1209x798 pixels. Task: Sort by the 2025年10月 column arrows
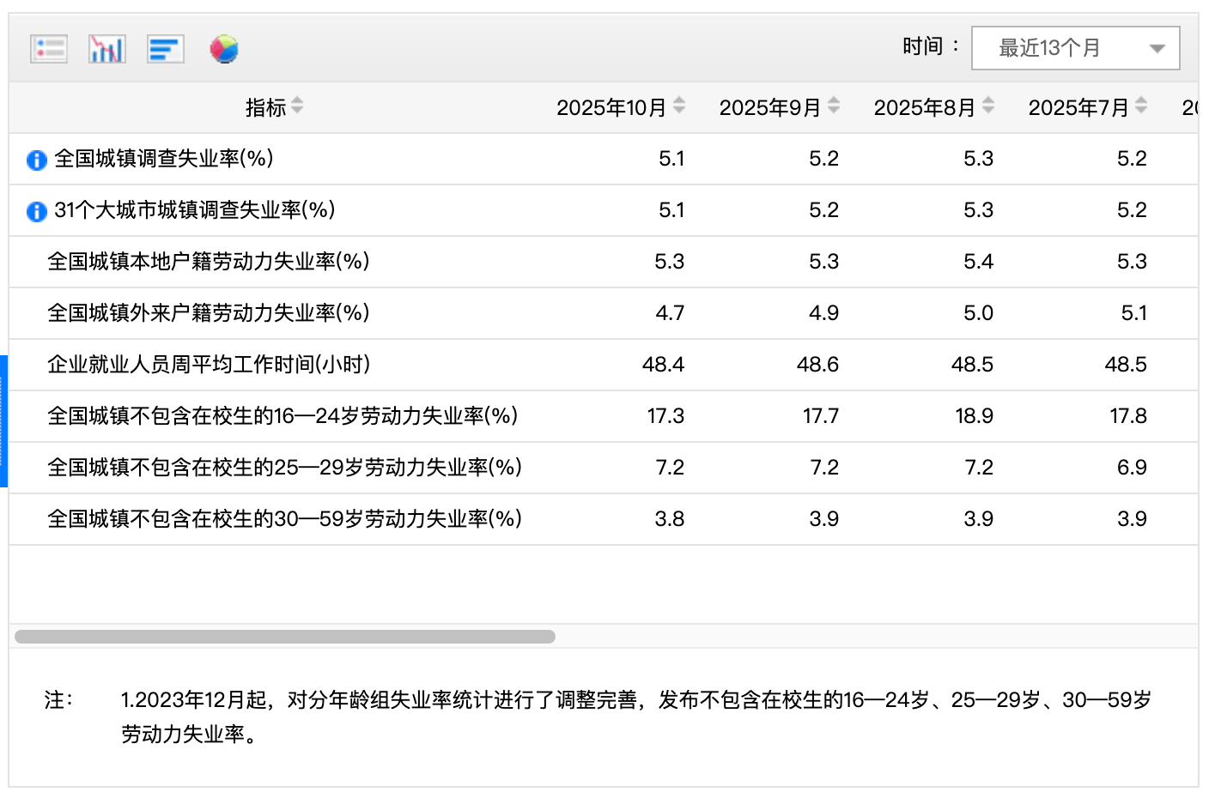pos(679,106)
